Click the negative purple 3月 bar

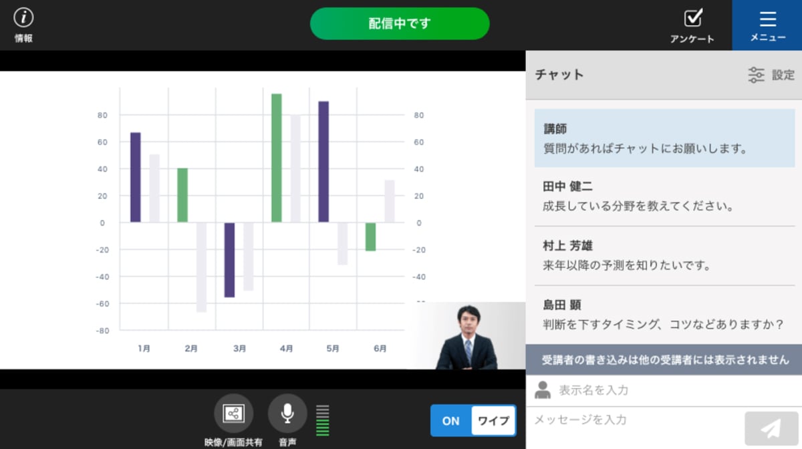229,260
